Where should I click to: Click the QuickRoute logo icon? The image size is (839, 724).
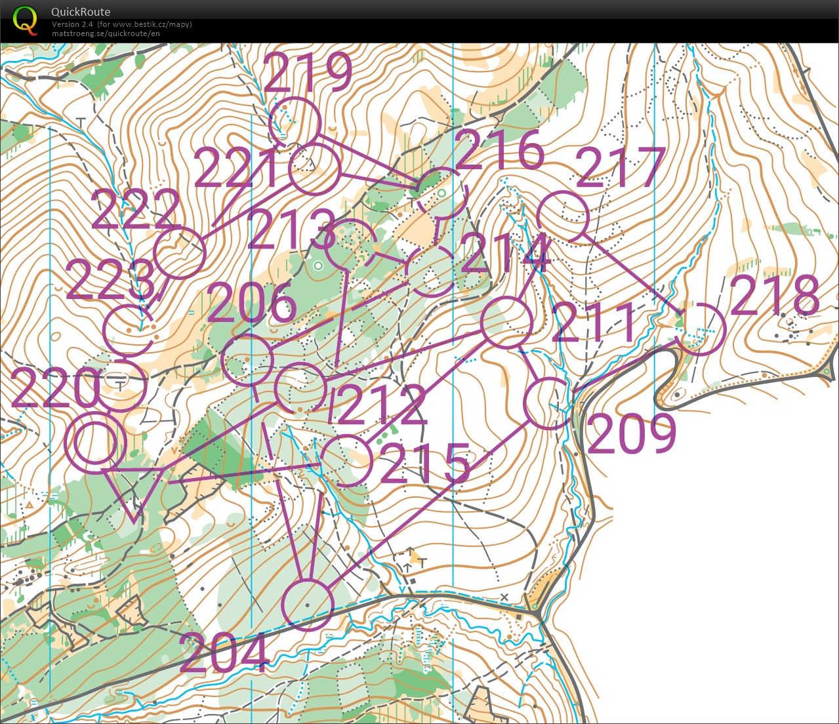25,20
